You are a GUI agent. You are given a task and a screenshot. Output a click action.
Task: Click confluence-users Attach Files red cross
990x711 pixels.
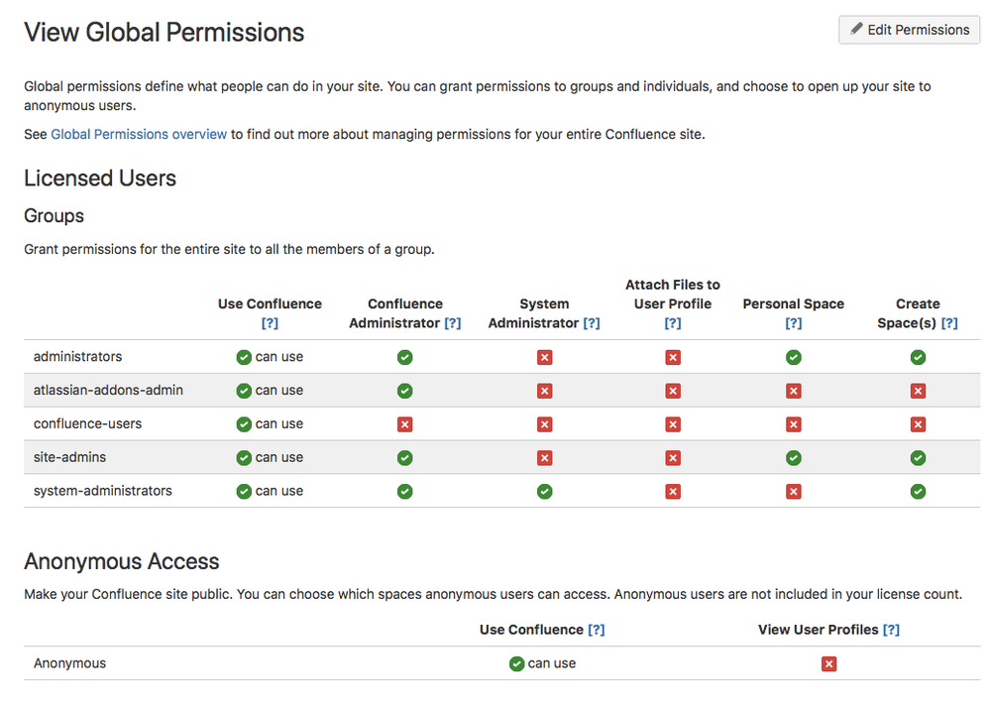673,424
